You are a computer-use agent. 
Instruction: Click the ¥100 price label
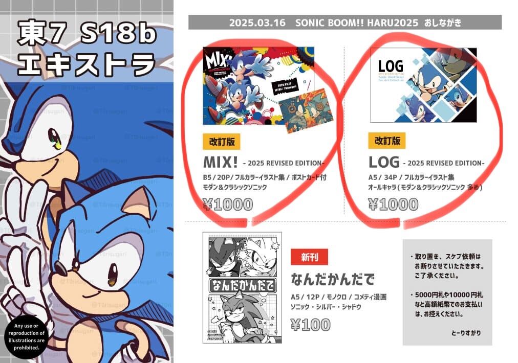(311, 325)
